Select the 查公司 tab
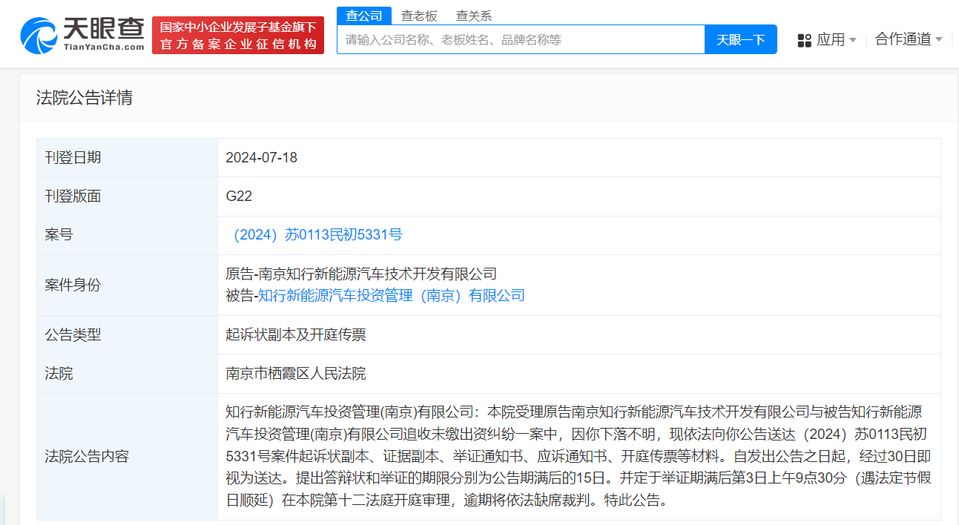This screenshot has height=525, width=959. coord(364,16)
